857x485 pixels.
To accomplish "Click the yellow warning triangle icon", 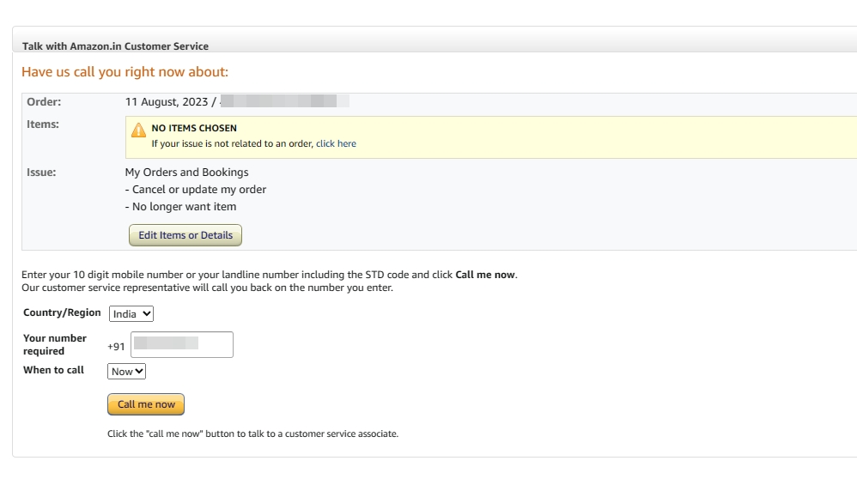I will 138,130.
